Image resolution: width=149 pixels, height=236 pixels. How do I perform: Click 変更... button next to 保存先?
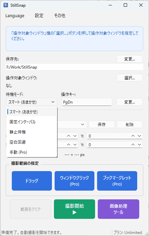point(129,59)
